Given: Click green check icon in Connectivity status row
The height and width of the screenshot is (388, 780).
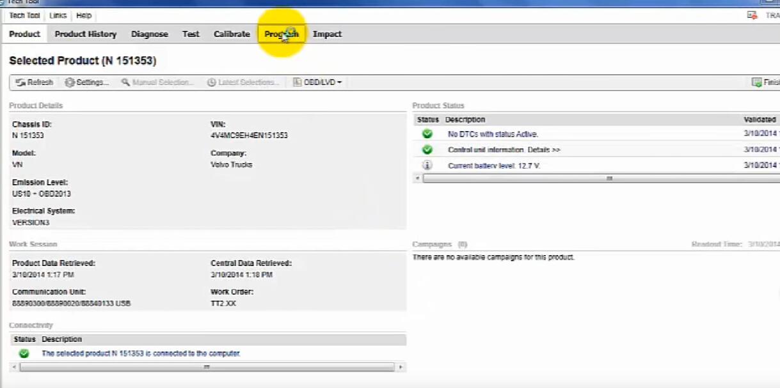Looking at the screenshot, I should 24,353.
